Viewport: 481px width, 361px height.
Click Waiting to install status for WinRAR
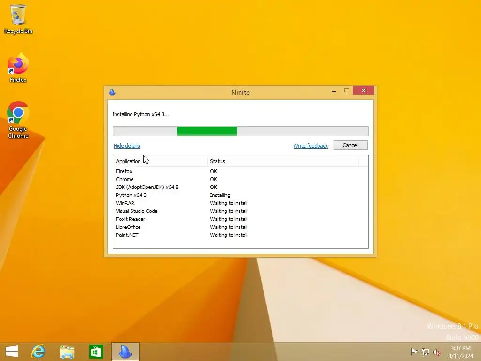click(x=229, y=203)
